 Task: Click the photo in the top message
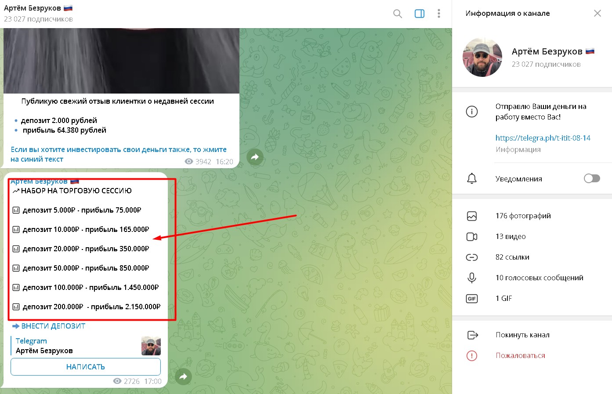121,61
